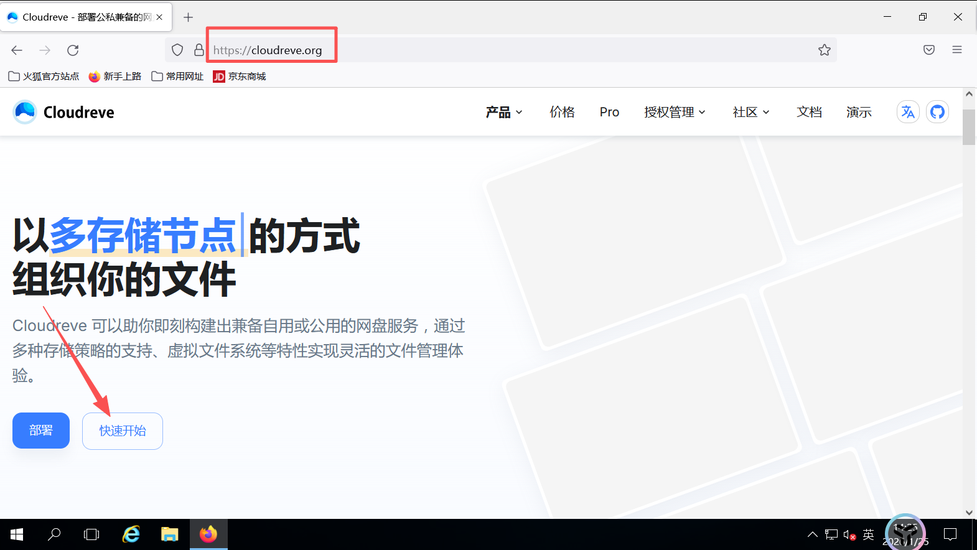The image size is (977, 550).
Task: Bookmark this page with the star icon
Action: pyautogui.click(x=825, y=50)
